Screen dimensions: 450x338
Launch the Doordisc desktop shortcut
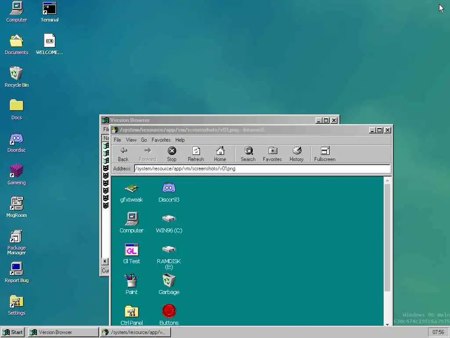16,142
